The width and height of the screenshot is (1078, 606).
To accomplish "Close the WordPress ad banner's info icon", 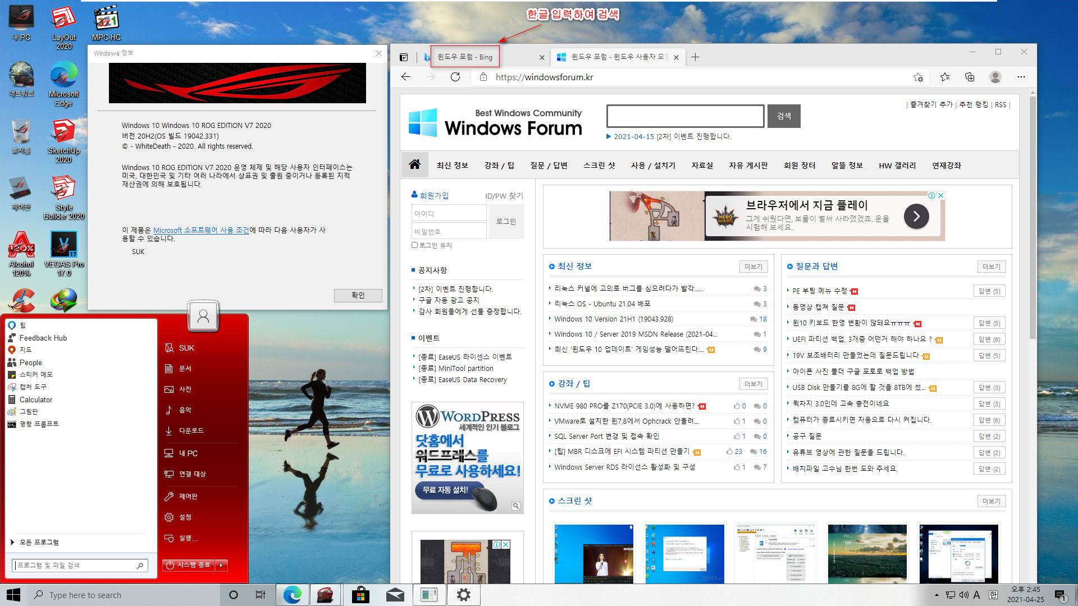I will click(x=515, y=506).
